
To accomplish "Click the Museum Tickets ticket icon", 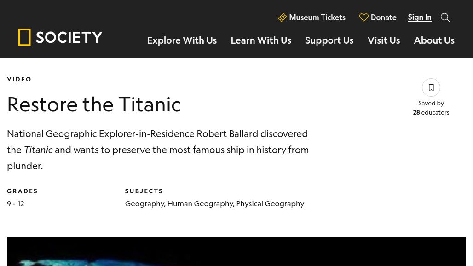I will [283, 17].
